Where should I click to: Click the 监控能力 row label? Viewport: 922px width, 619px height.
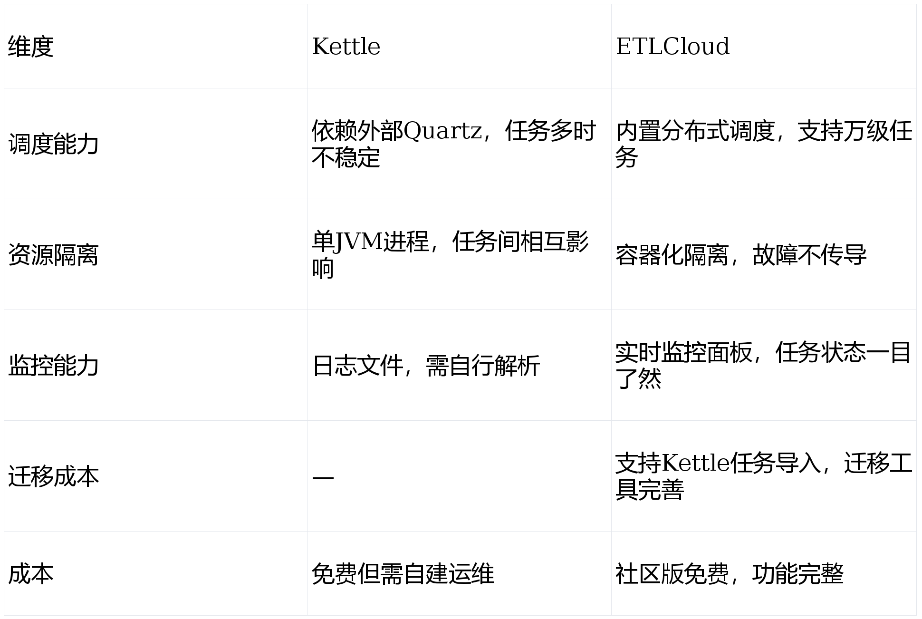point(156,365)
